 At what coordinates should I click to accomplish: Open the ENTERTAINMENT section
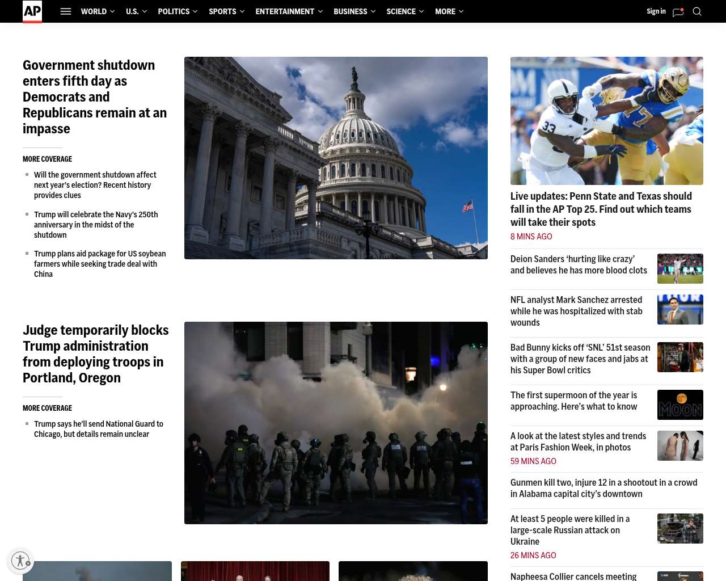[285, 11]
